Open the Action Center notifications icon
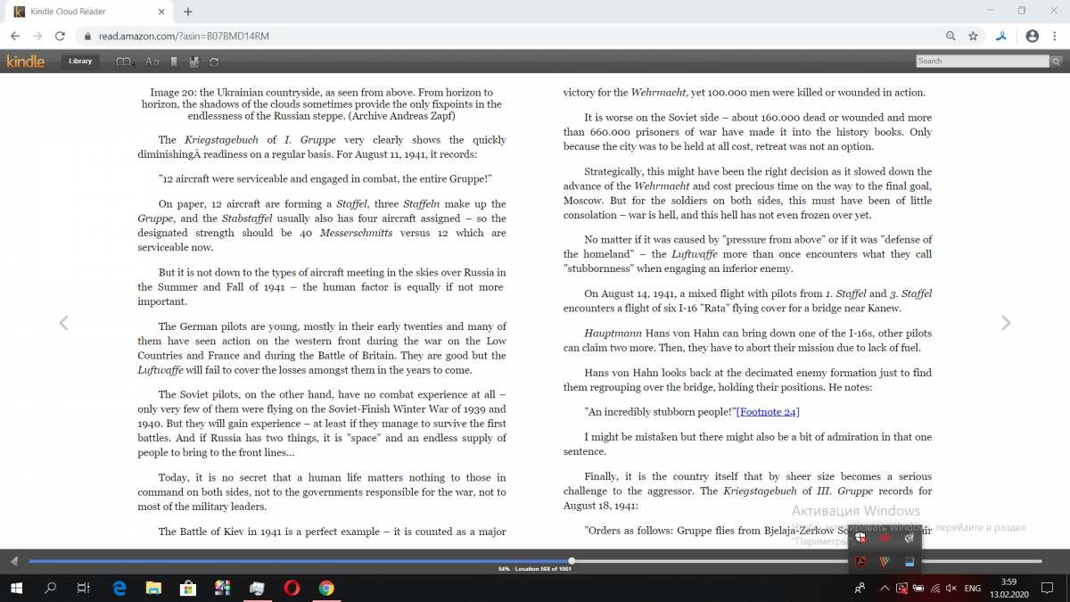This screenshot has width=1070, height=602. (1048, 589)
